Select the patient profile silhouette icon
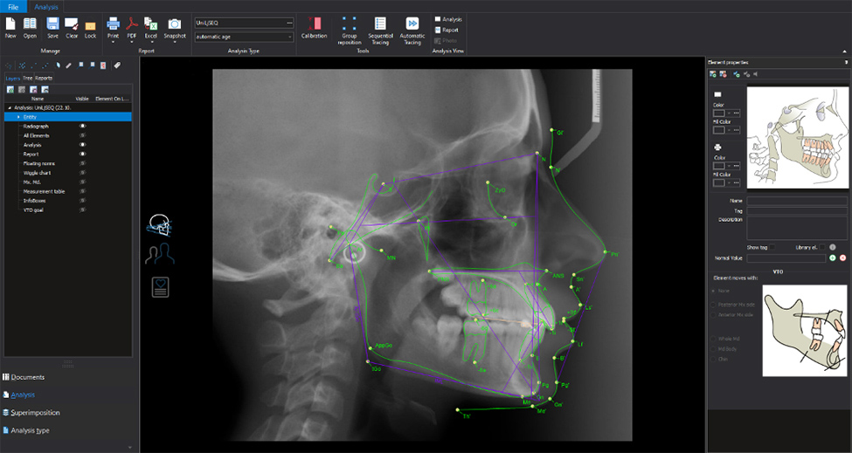The image size is (852, 453). [160, 255]
